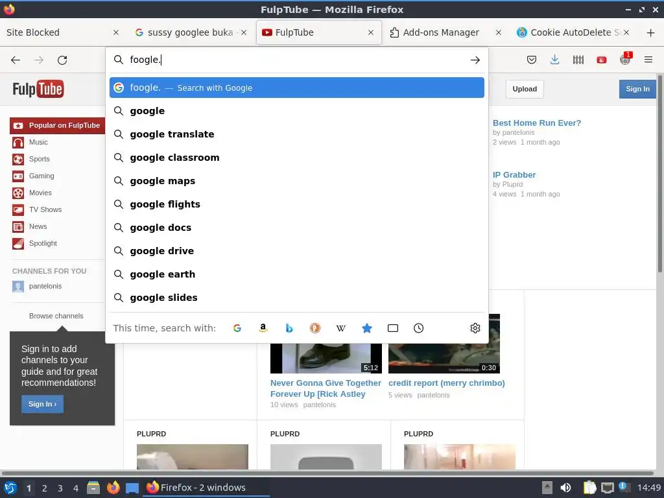Select Popular on FulpTube category
This screenshot has width=664, height=498.
[57, 125]
